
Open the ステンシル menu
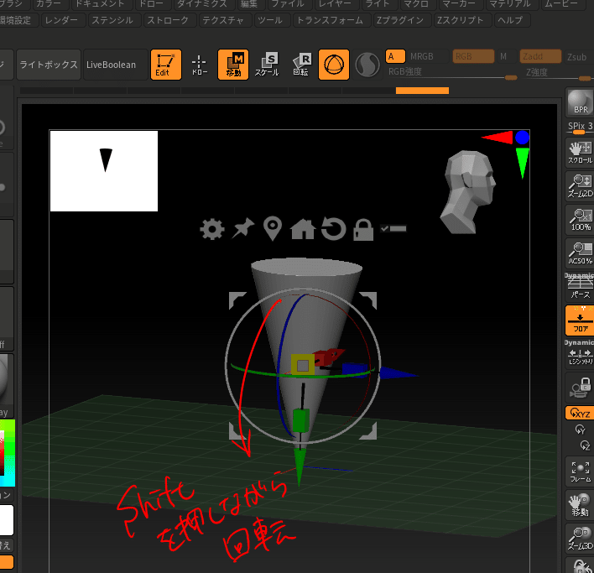click(x=112, y=20)
